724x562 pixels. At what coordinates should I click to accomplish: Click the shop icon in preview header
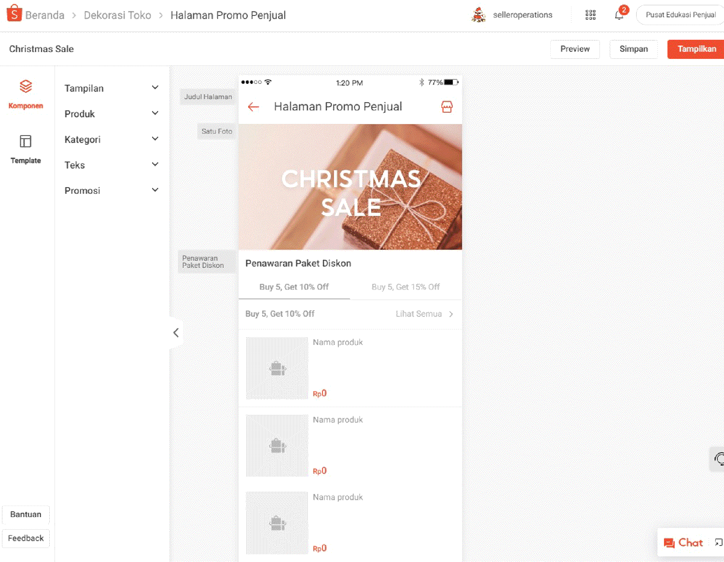(x=447, y=107)
